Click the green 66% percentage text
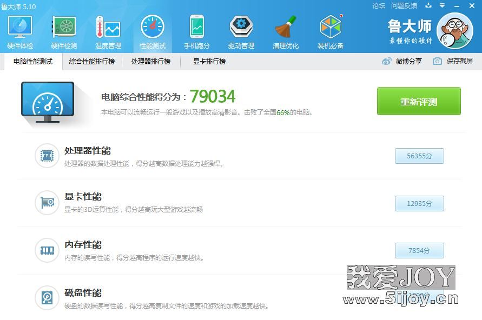The image size is (482, 320). click(283, 113)
